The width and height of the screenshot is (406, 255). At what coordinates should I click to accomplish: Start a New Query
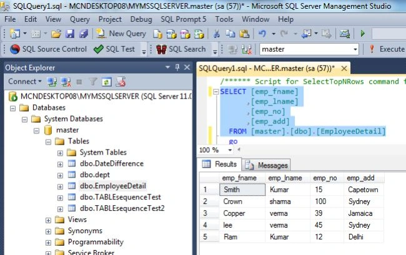pyautogui.click(x=121, y=34)
